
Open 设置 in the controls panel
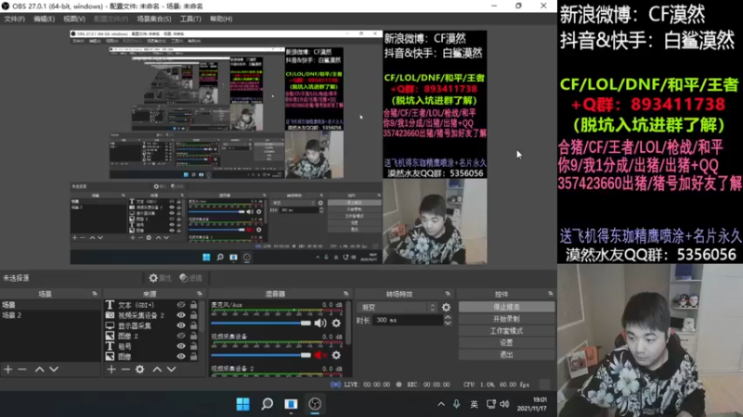(x=506, y=343)
